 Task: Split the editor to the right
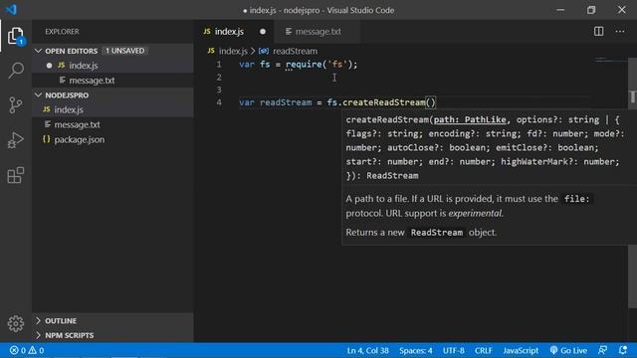(x=598, y=31)
